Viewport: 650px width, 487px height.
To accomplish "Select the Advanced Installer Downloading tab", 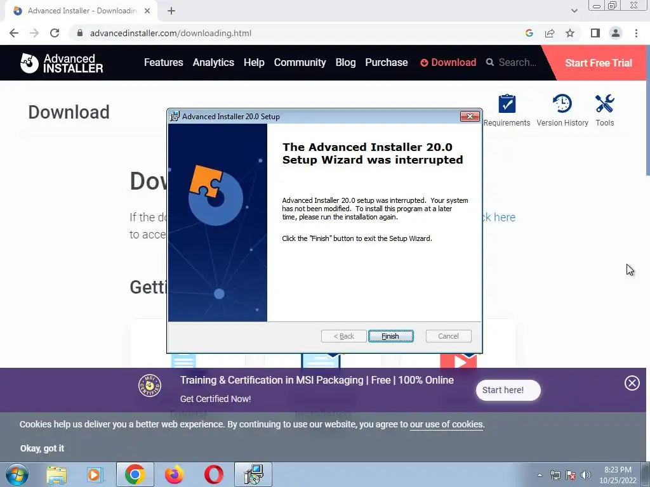I will pos(81,11).
